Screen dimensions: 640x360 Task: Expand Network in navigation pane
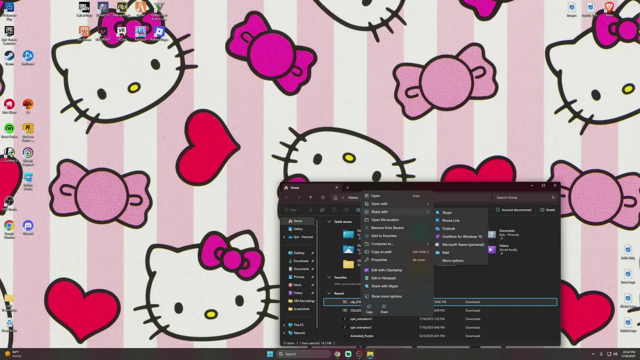[x=284, y=333]
